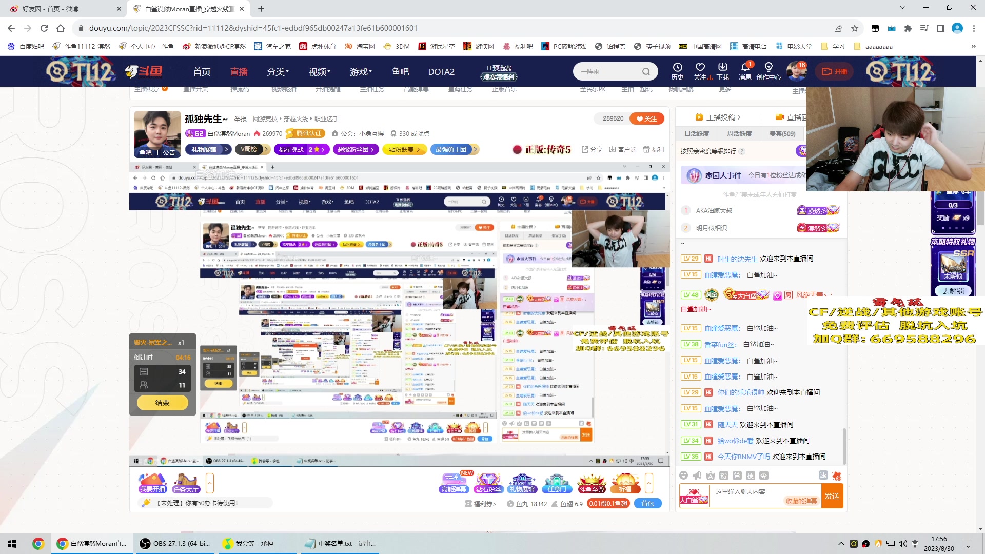The height and width of the screenshot is (554, 985).
Task: Open 中奖名单.txt Notepad from taskbar
Action: click(340, 544)
